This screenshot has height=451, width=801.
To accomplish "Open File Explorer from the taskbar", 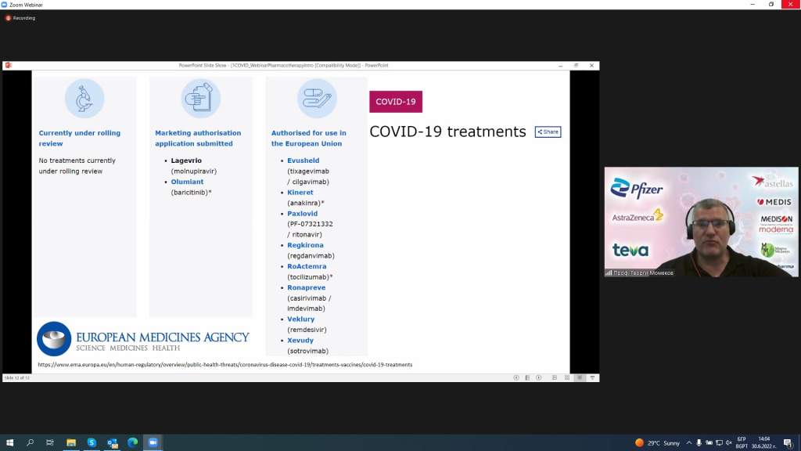I will tap(71, 443).
